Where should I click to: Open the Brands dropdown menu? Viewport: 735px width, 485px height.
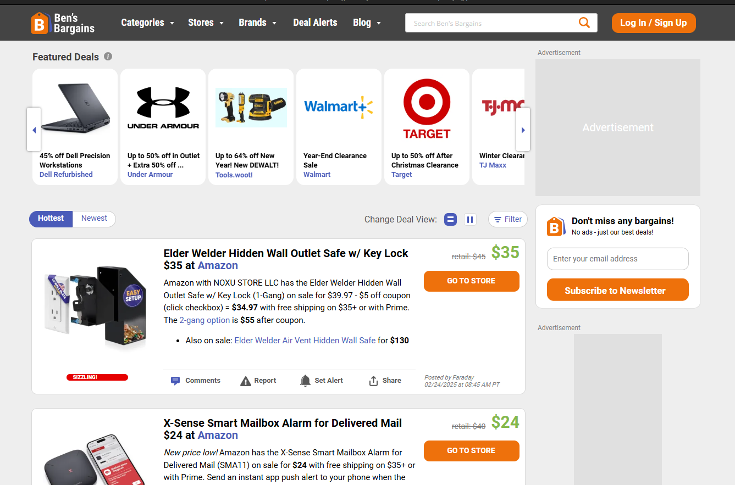[257, 23]
